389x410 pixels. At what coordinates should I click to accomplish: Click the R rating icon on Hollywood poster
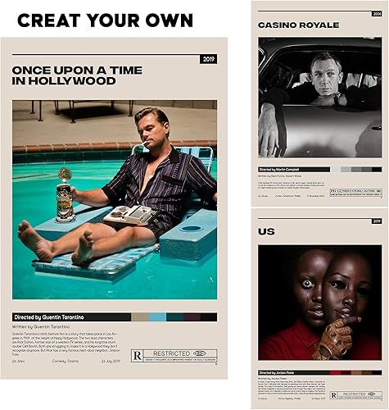tap(137, 356)
